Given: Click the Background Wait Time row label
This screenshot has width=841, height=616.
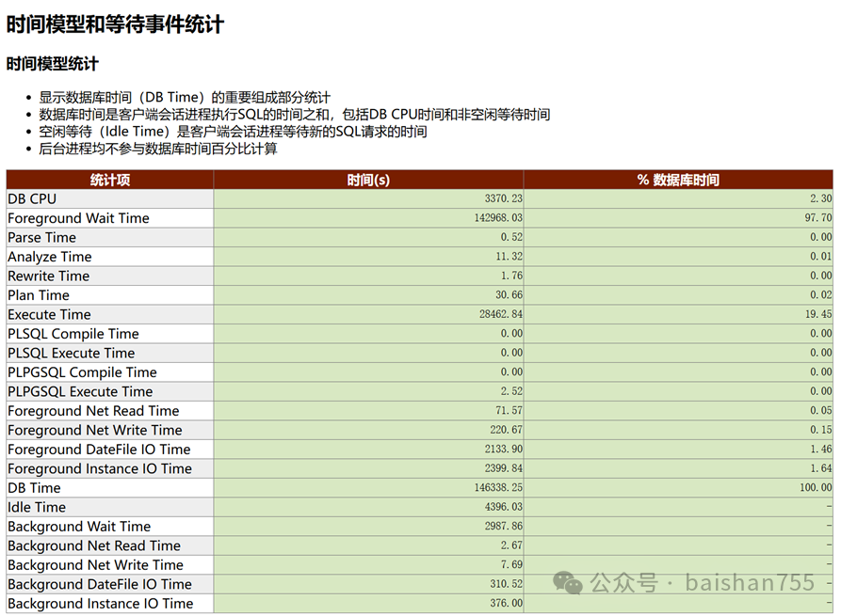Looking at the screenshot, I should 79,527.
